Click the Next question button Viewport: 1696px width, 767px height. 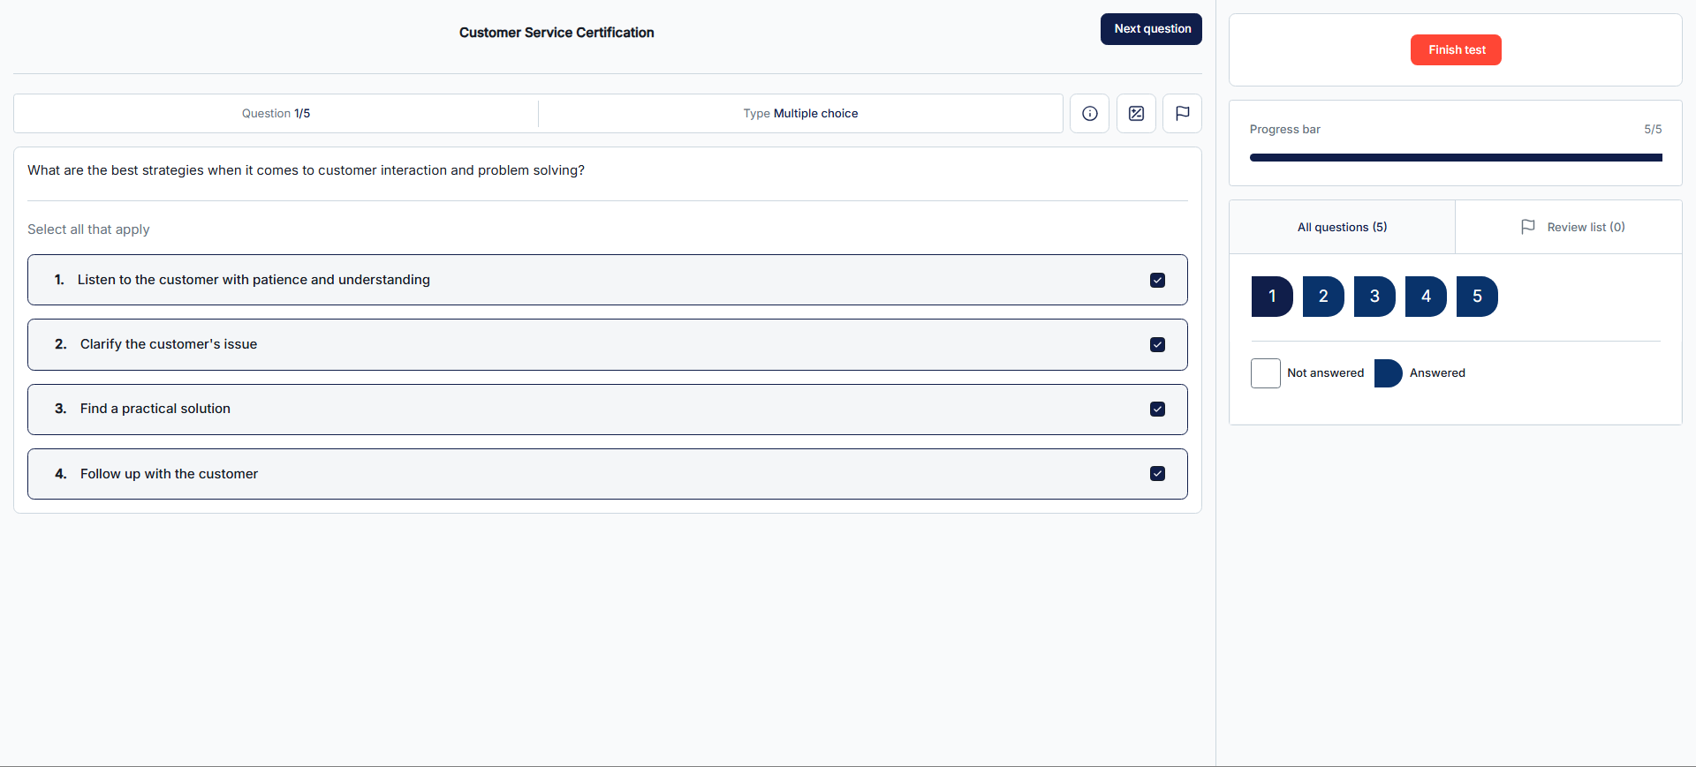coord(1151,29)
